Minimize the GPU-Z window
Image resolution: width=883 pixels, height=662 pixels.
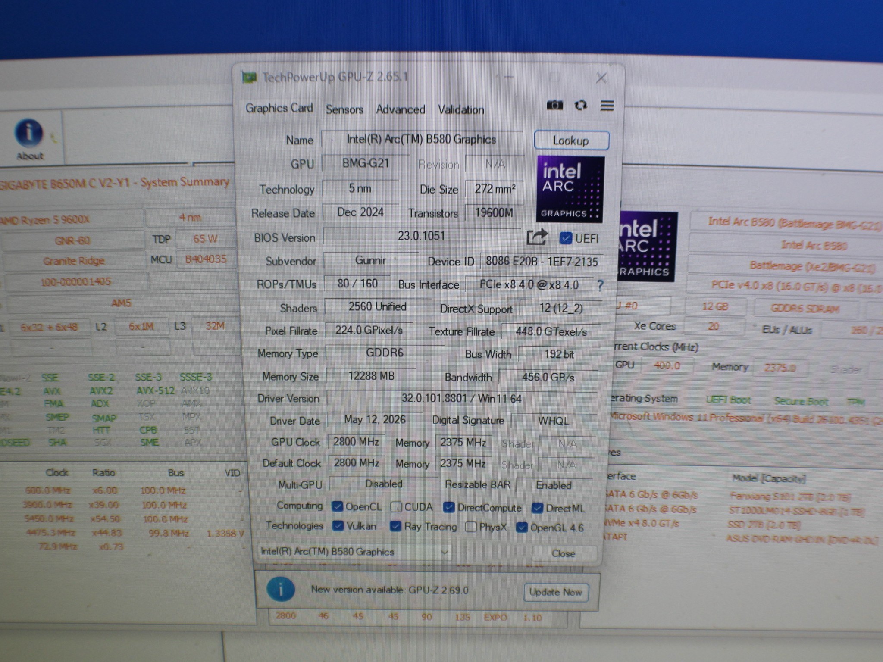coord(509,78)
